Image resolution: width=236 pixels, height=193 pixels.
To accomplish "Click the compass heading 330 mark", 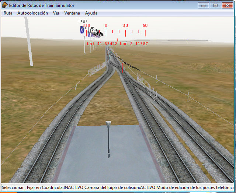I will pyautogui.click(x=86, y=26).
